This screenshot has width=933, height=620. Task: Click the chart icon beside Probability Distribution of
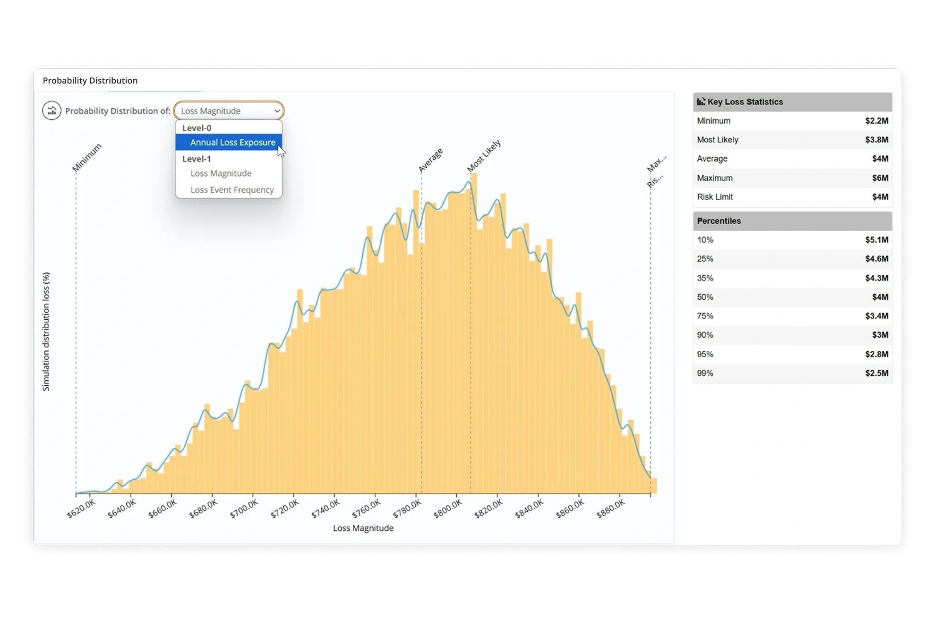click(51, 111)
